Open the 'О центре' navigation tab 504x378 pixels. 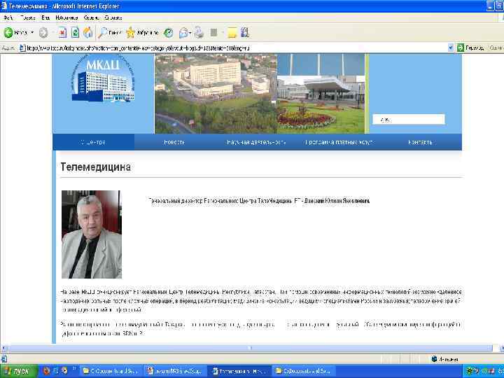93,142
